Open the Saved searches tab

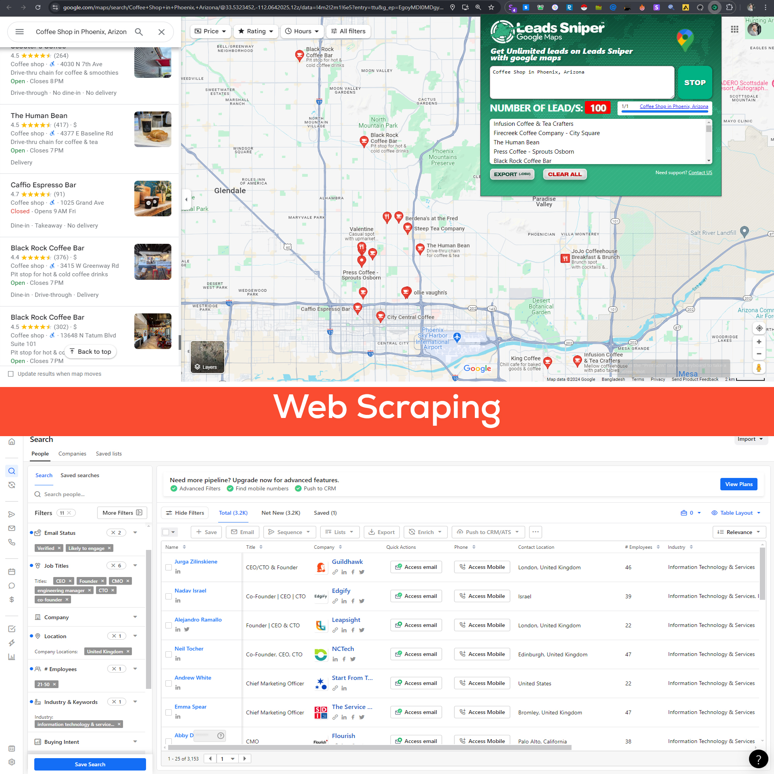80,475
